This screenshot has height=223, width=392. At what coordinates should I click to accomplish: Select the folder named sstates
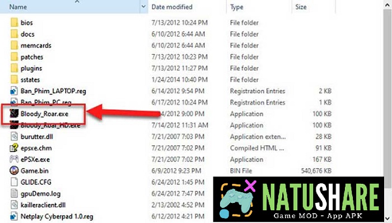tap(30, 80)
